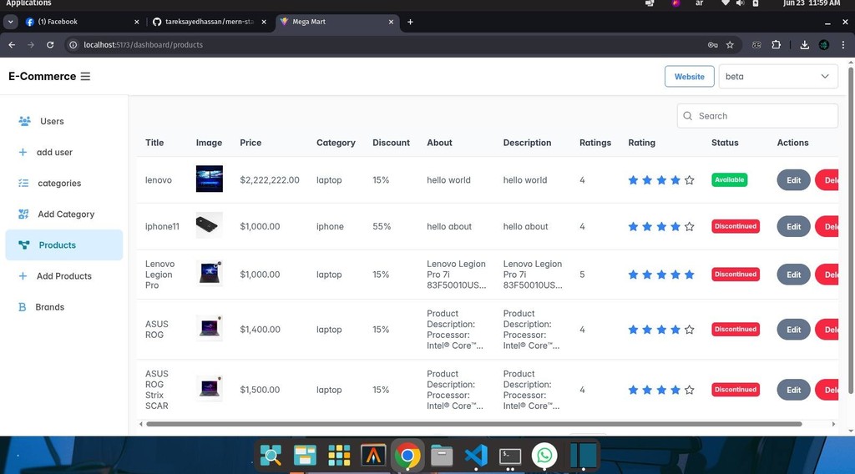Launch WhatsApp from the dock
The width and height of the screenshot is (855, 474).
(x=544, y=456)
